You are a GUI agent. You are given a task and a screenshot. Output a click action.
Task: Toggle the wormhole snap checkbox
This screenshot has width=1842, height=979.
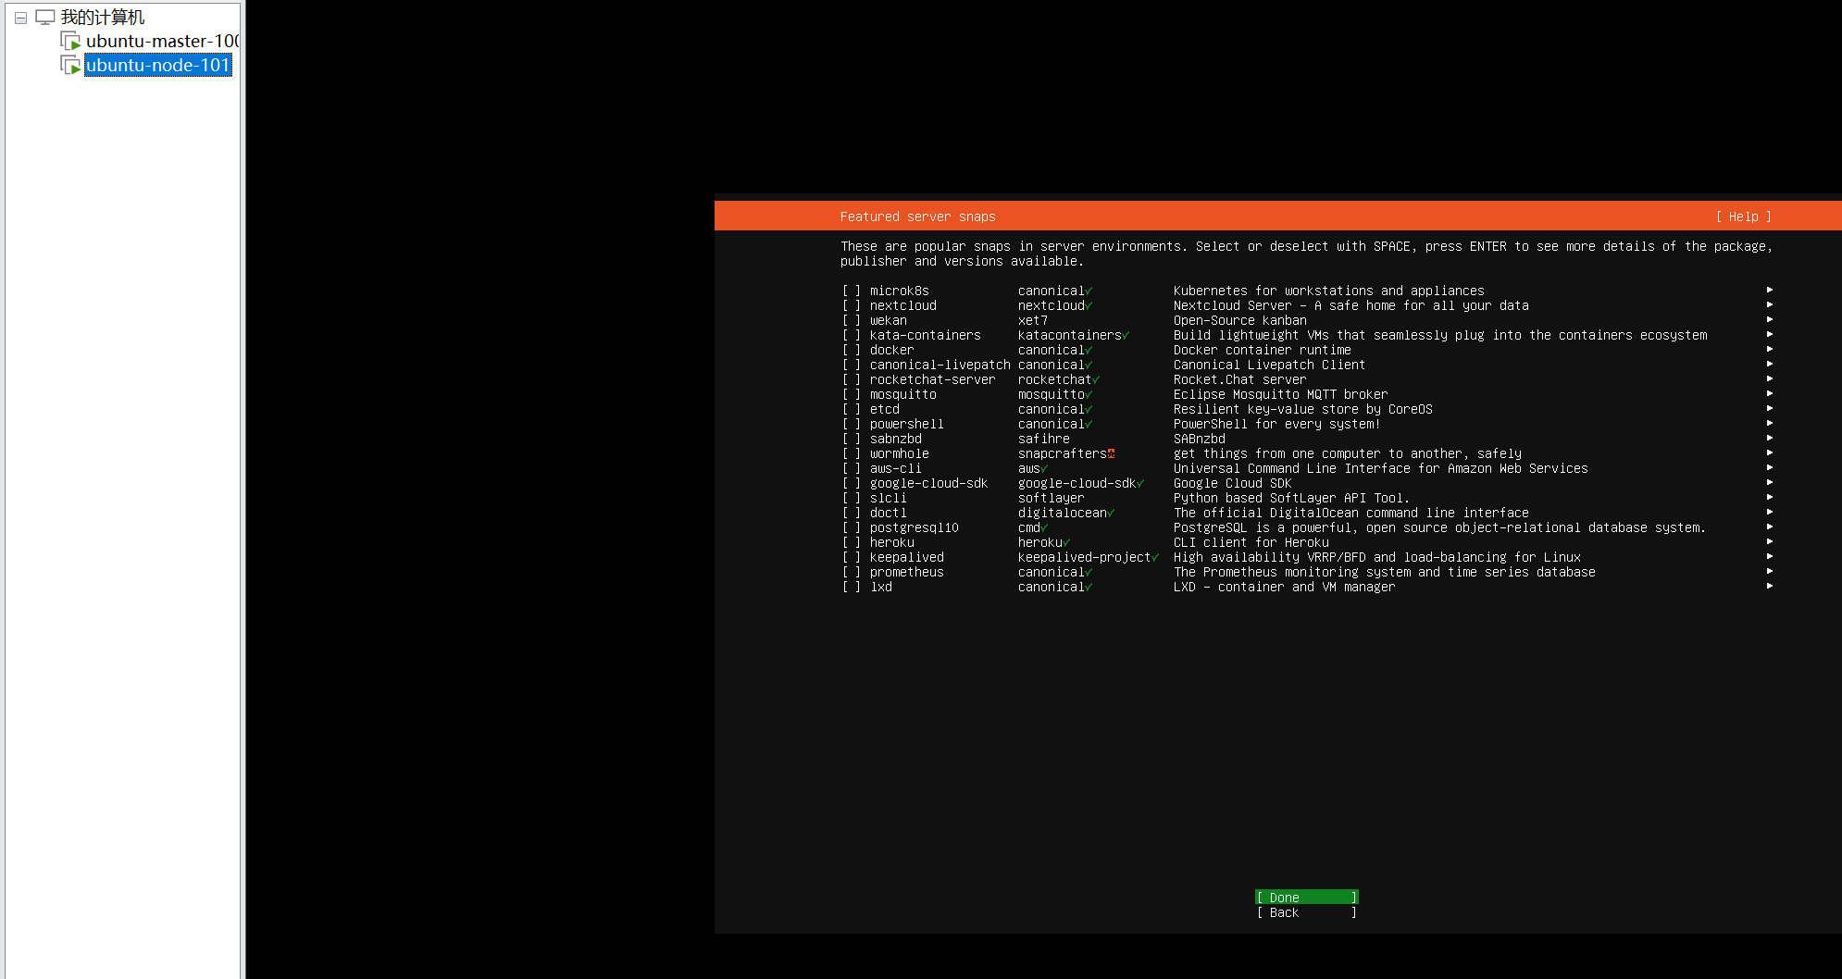tap(852, 453)
